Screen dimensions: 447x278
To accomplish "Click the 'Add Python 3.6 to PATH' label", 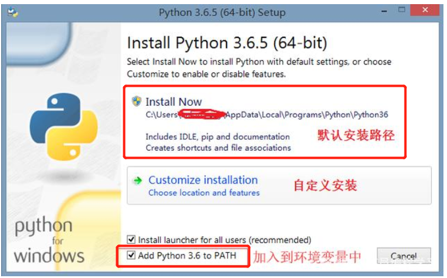I will point(187,256).
